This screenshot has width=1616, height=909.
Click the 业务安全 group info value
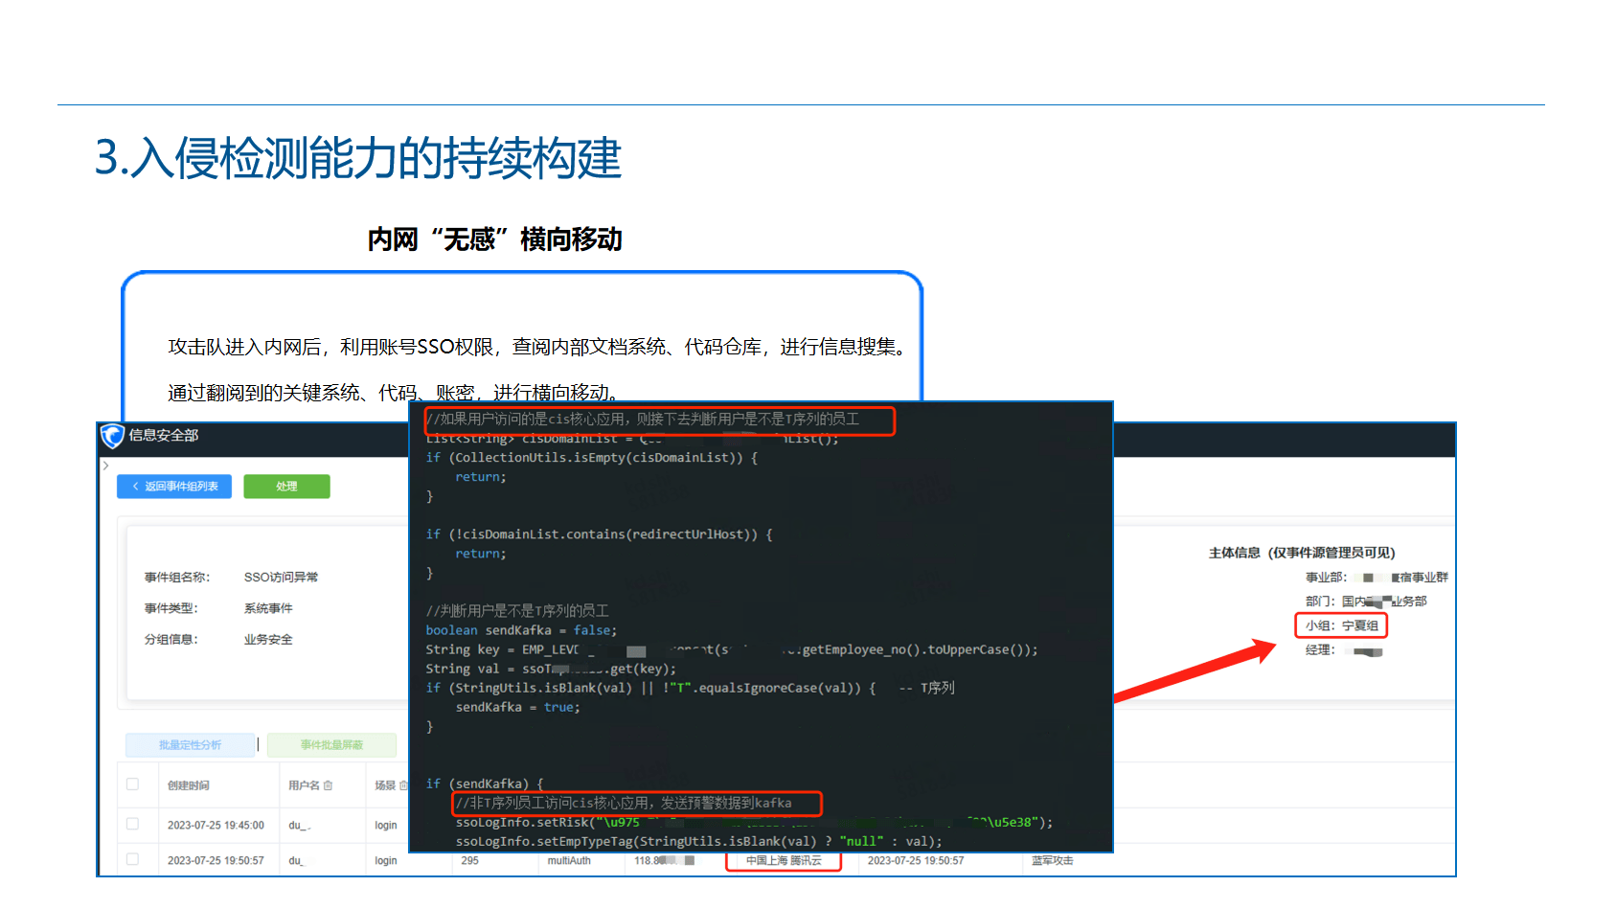click(x=268, y=639)
